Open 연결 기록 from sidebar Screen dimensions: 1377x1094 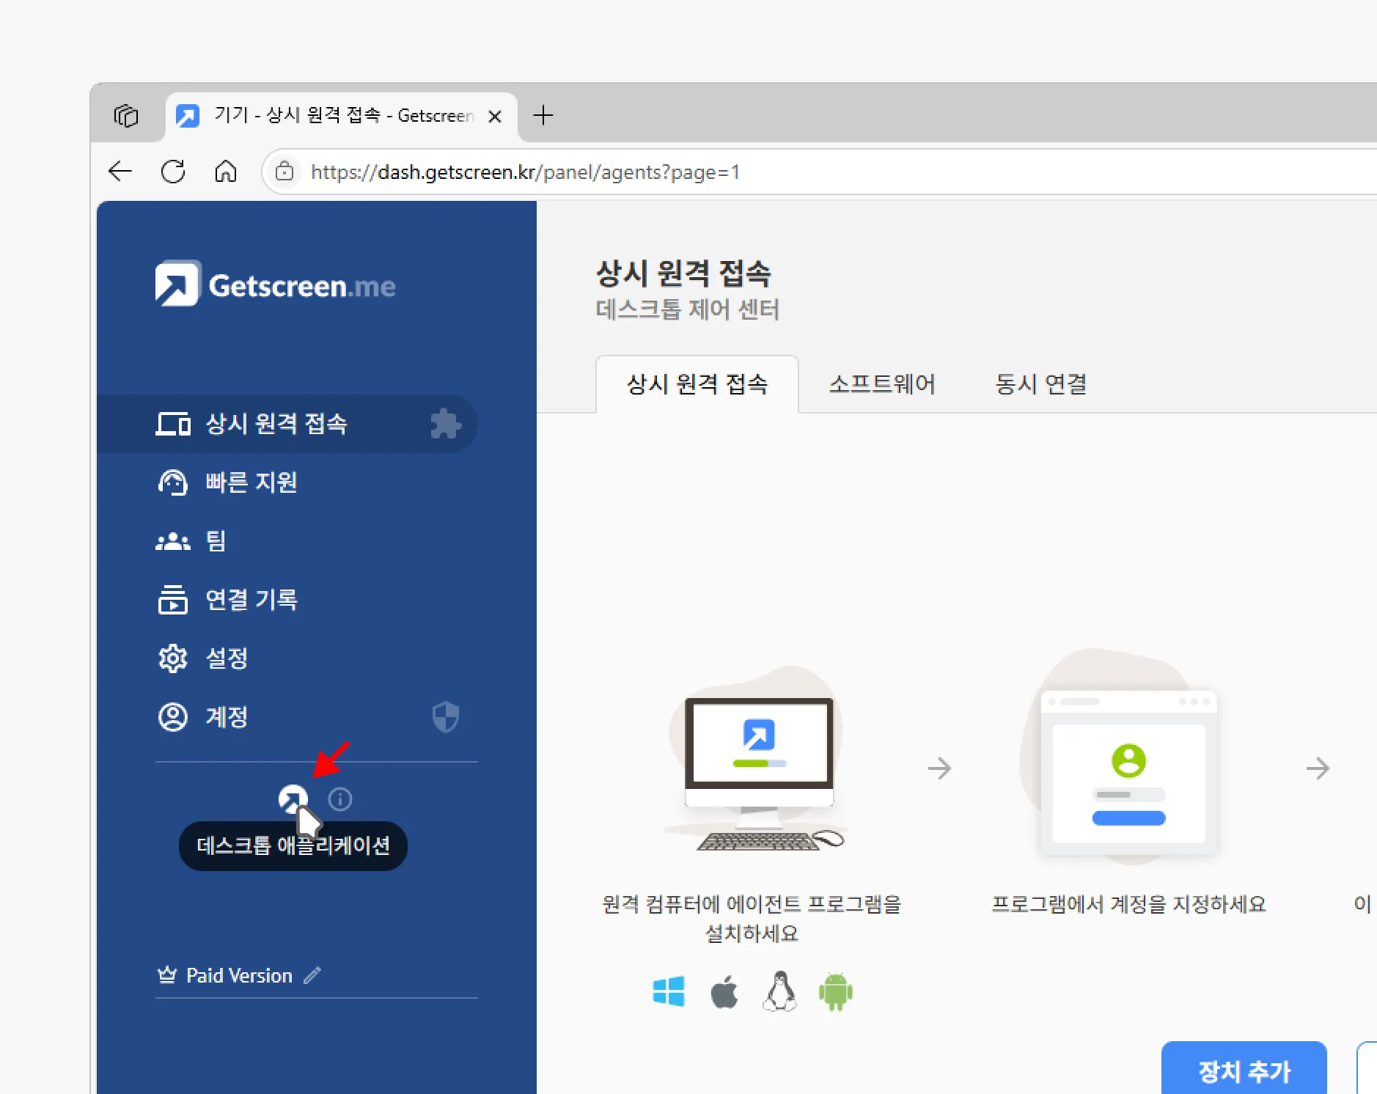click(x=251, y=600)
